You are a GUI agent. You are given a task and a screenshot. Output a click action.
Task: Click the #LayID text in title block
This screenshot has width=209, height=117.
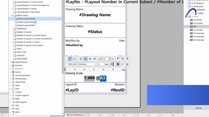tap(72, 90)
